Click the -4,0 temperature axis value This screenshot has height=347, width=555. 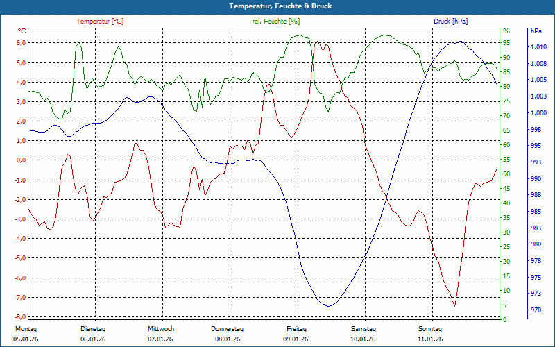point(20,239)
